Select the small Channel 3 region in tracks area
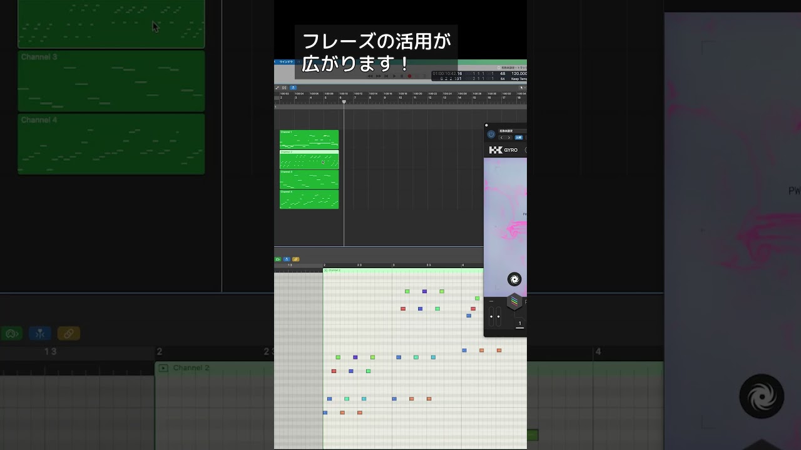Screen dimensions: 801x450 pyautogui.click(x=309, y=179)
